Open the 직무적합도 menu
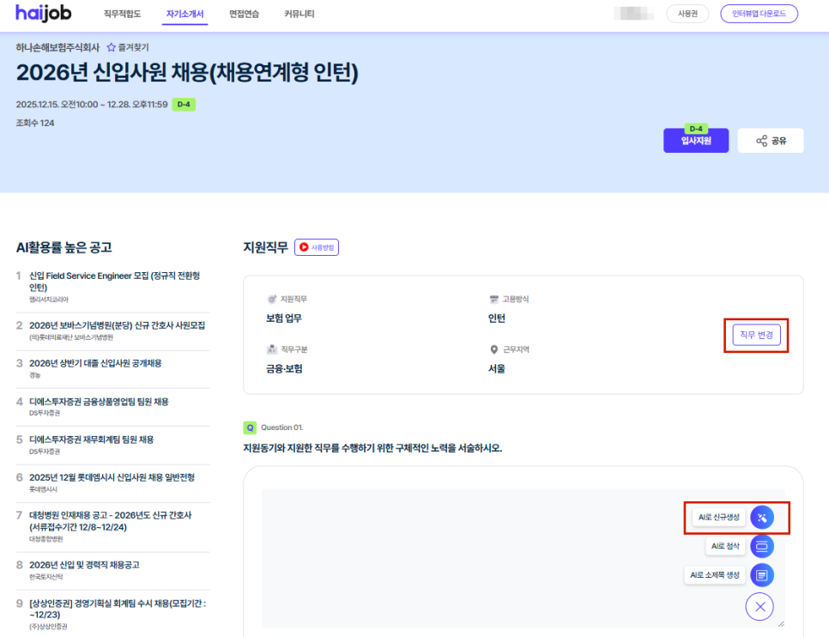This screenshot has height=637, width=829. 122,14
